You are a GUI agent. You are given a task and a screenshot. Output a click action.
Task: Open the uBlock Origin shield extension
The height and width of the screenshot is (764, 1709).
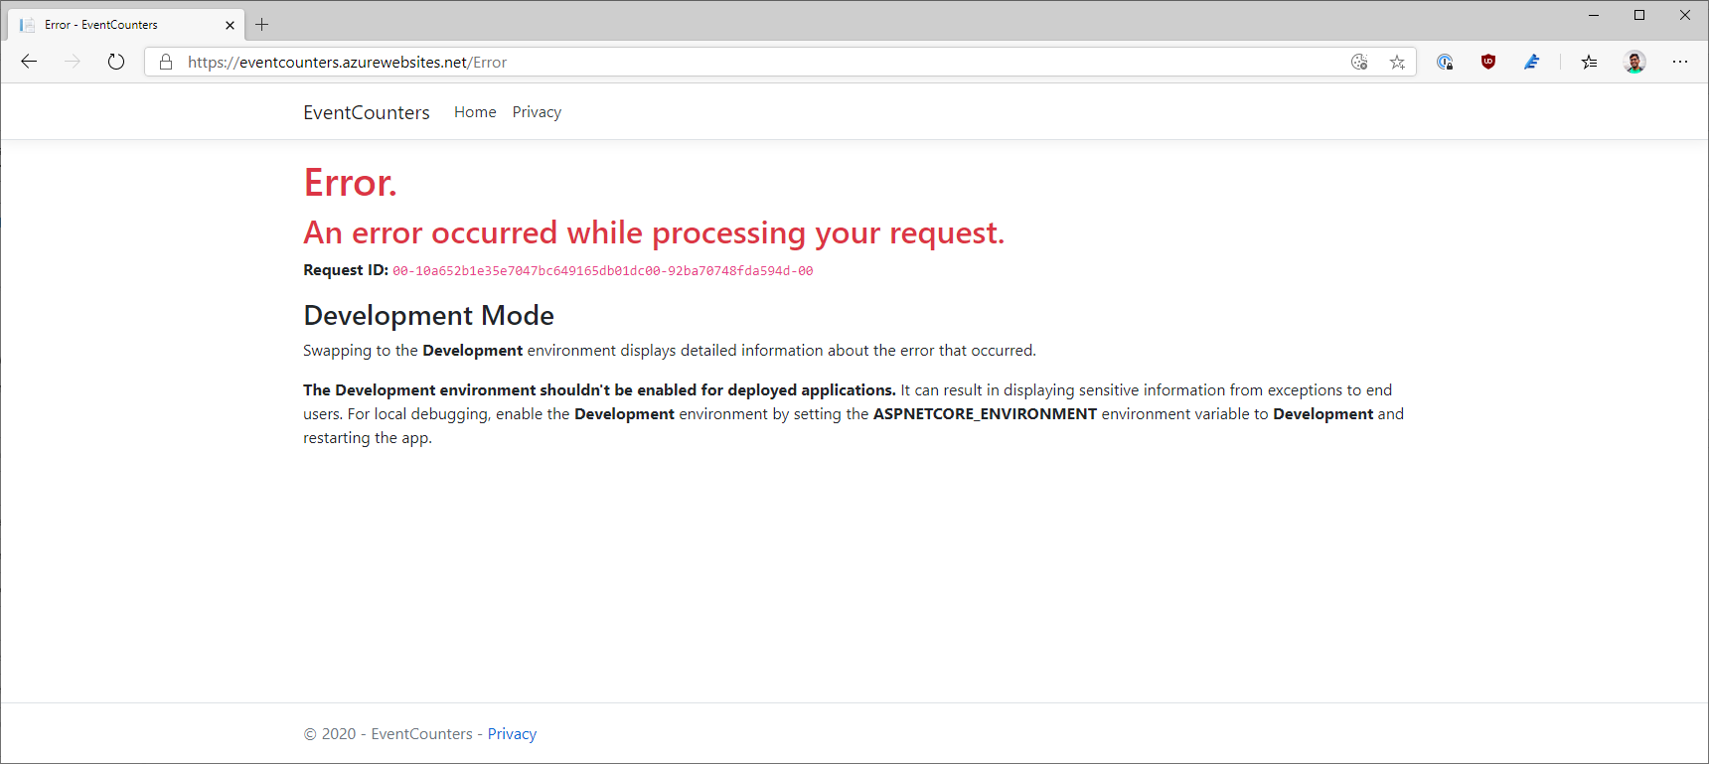point(1488,62)
